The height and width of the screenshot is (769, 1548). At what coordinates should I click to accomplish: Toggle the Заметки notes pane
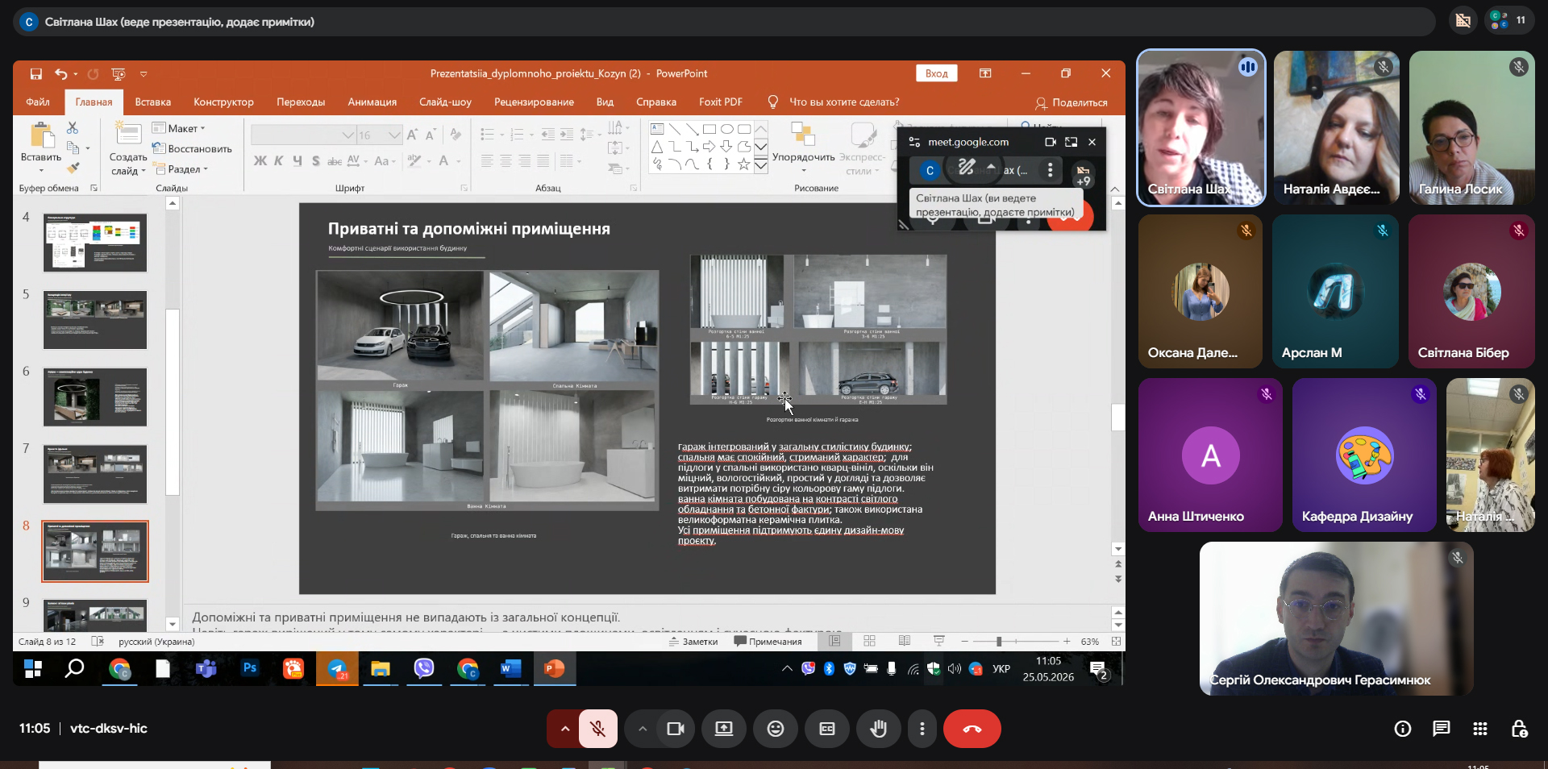[x=693, y=642]
